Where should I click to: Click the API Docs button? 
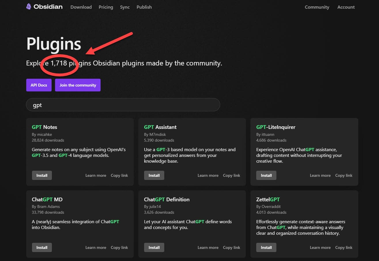pos(39,85)
